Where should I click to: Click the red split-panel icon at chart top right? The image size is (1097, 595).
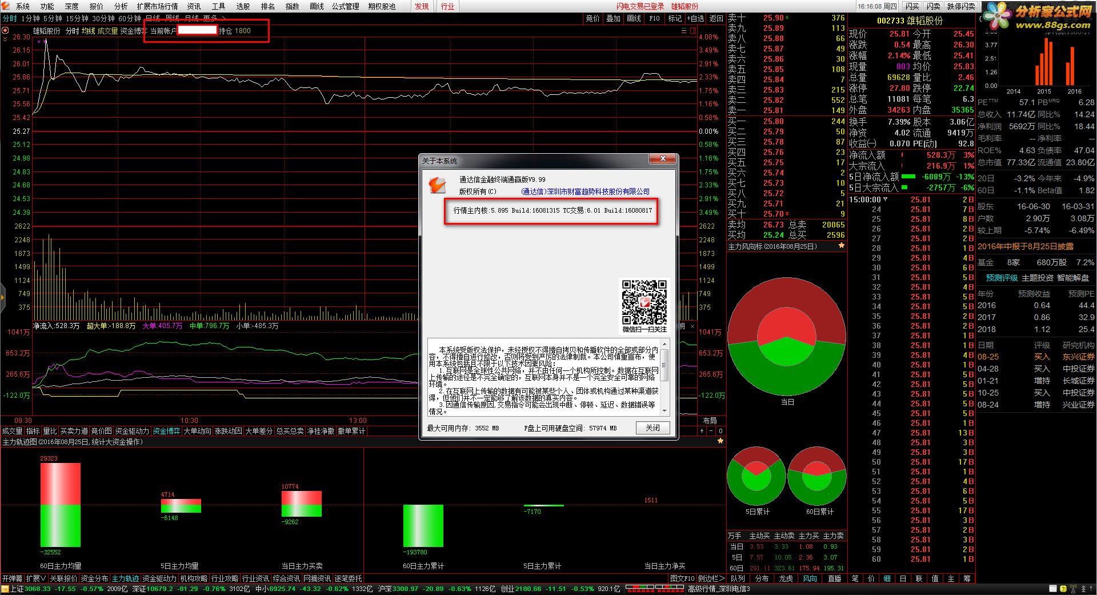click(693, 31)
